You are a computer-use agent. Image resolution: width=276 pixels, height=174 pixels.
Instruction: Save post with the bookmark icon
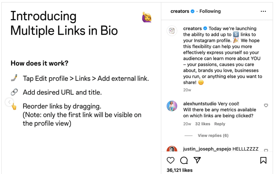pyautogui.click(x=263, y=161)
